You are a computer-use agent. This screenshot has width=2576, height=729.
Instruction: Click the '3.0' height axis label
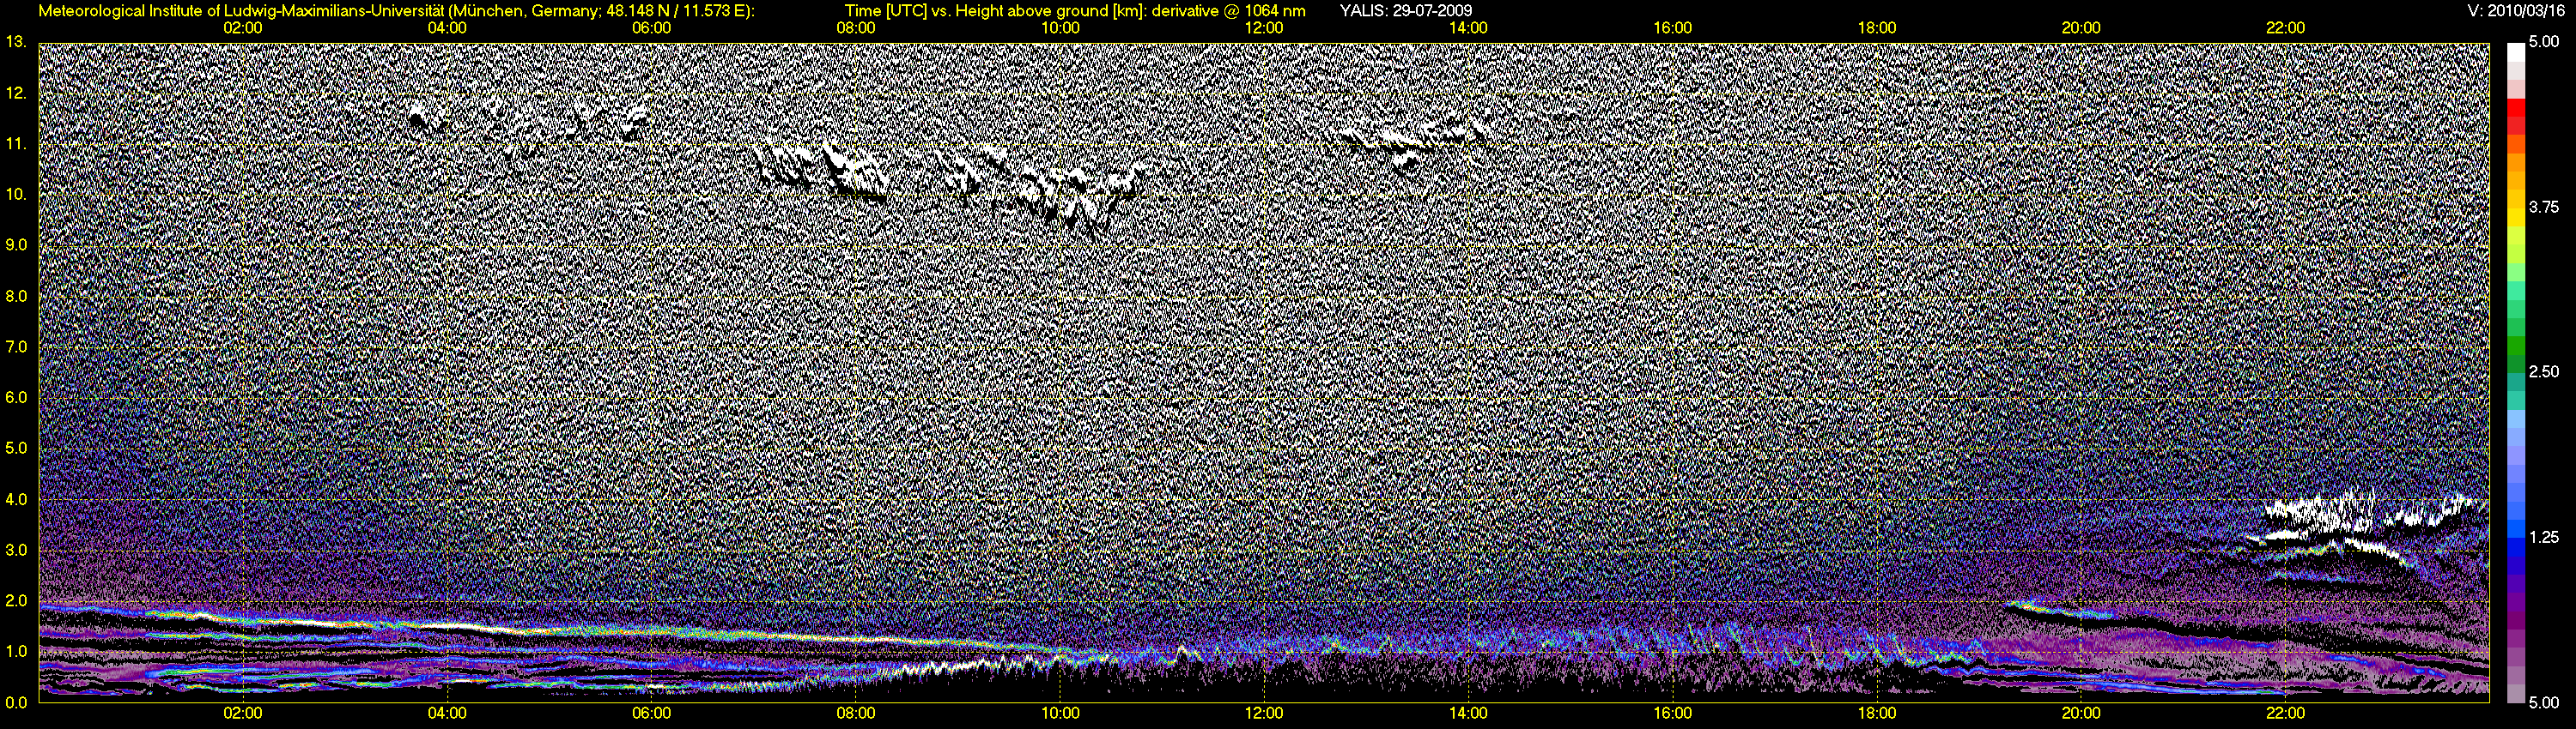15,549
